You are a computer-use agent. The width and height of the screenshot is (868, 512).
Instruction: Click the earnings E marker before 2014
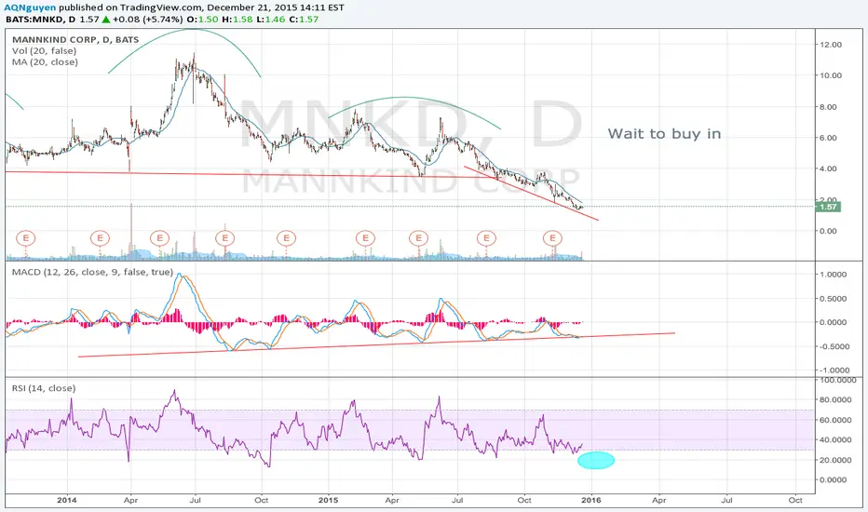pyautogui.click(x=25, y=238)
